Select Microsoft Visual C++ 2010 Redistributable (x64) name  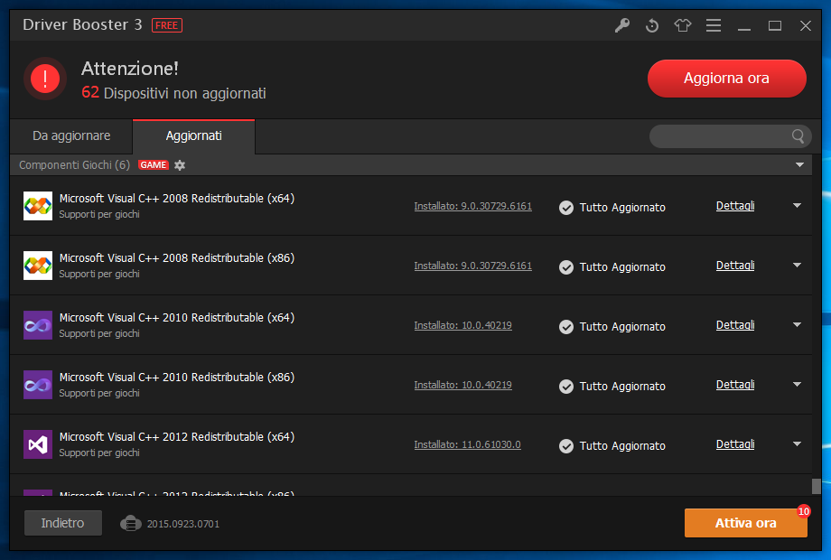click(176, 317)
